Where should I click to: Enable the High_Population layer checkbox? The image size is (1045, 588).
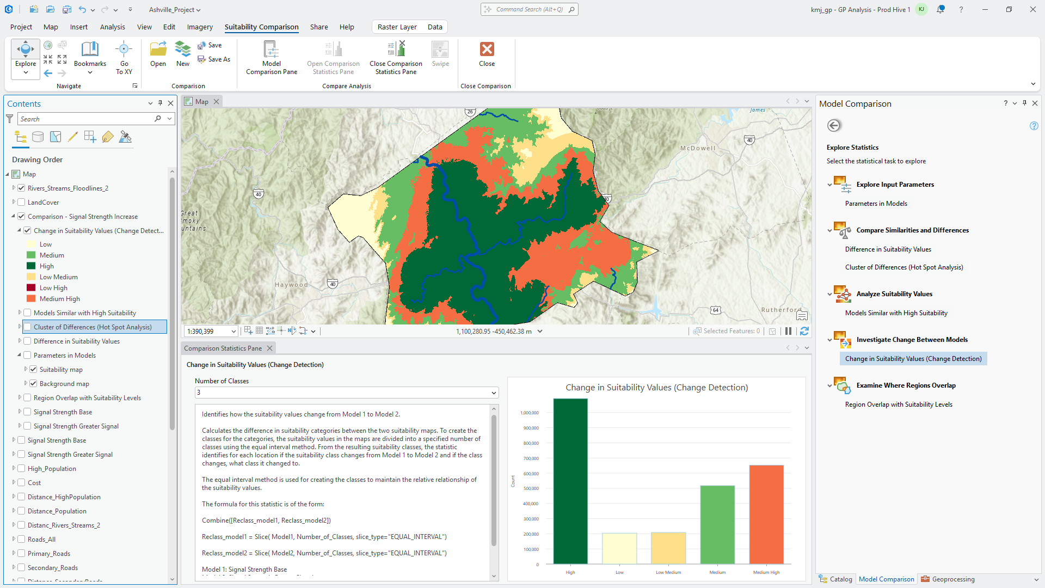pyautogui.click(x=21, y=469)
